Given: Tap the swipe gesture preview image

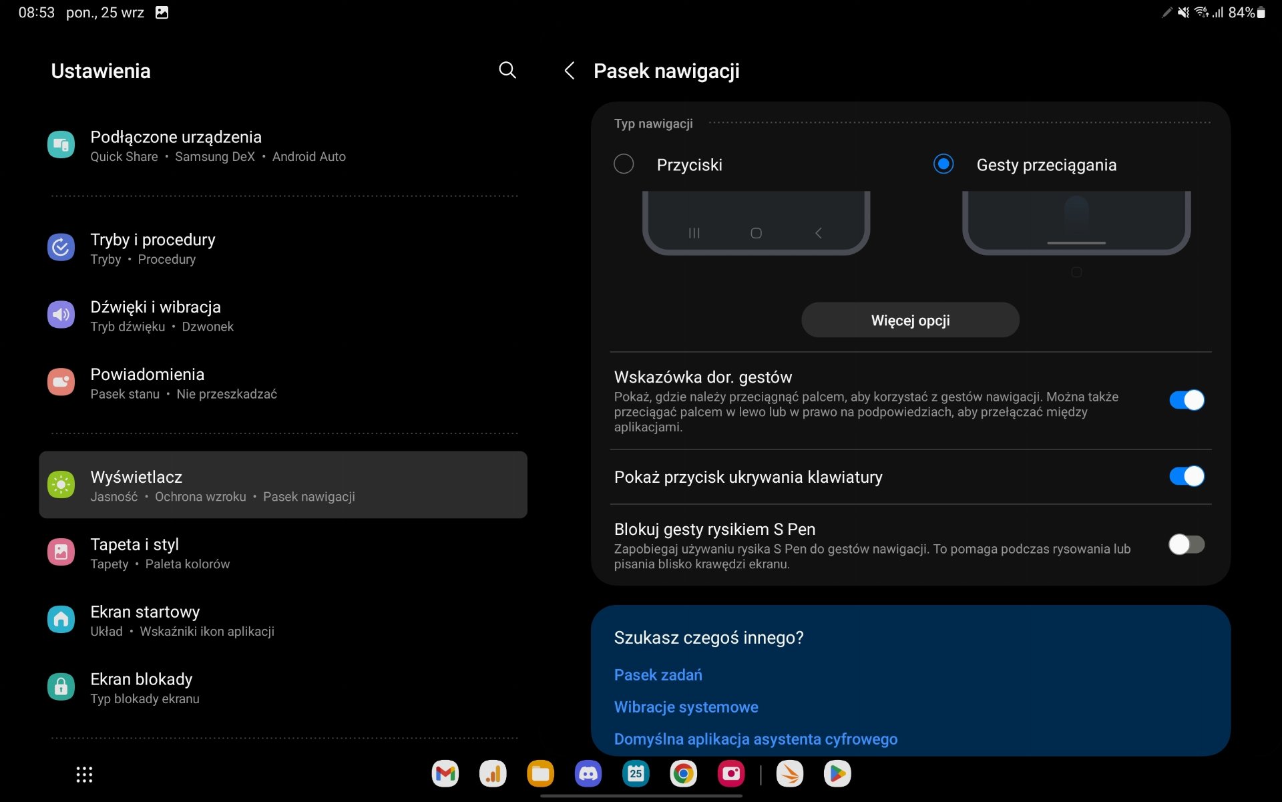Looking at the screenshot, I should pyautogui.click(x=1076, y=223).
